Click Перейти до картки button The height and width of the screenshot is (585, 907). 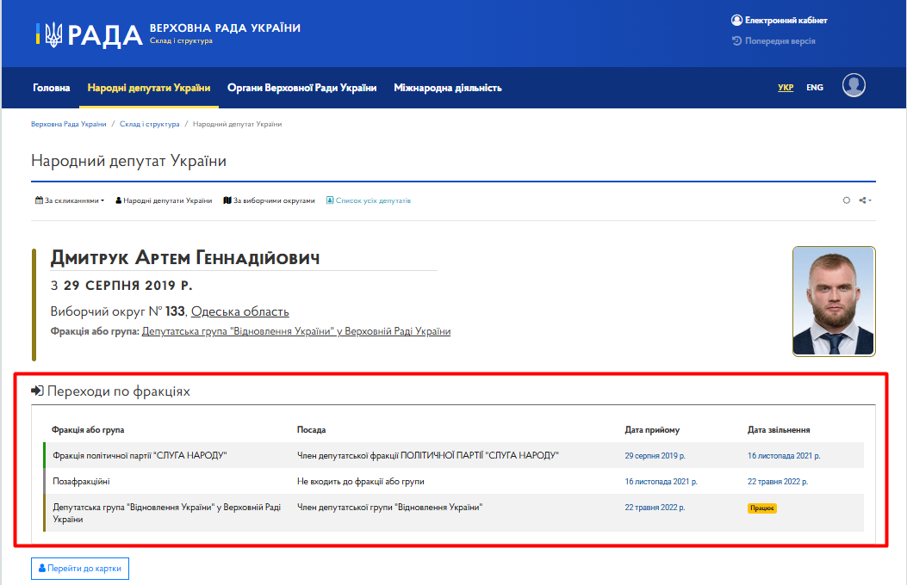[80, 569]
